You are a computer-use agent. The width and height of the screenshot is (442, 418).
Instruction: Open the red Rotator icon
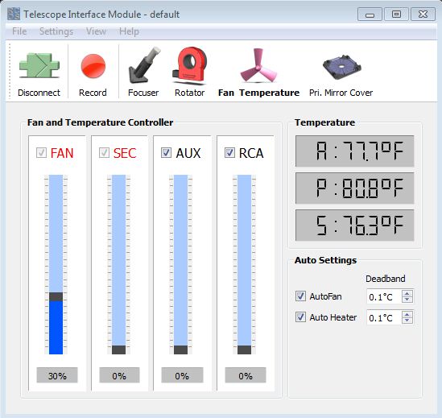click(190, 65)
